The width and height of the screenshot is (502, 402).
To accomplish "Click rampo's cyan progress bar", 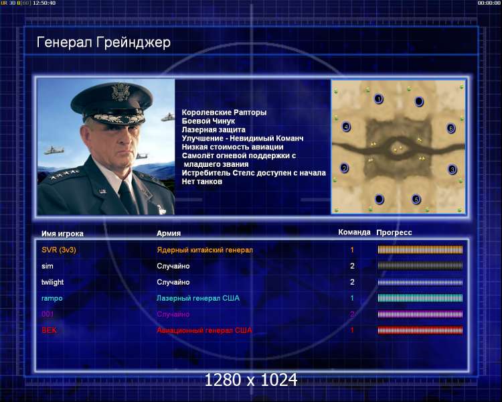I will click(x=420, y=298).
